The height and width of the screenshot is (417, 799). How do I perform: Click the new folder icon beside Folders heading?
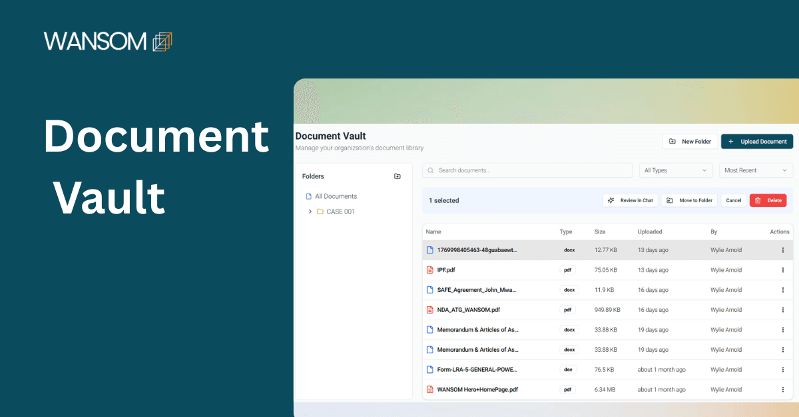398,176
